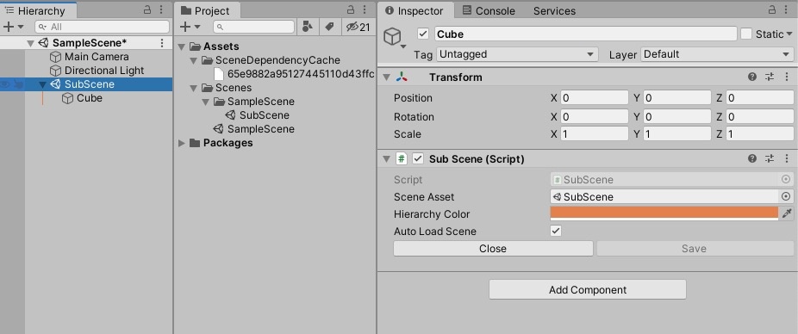Open the Layer dropdown showing Default

717,54
